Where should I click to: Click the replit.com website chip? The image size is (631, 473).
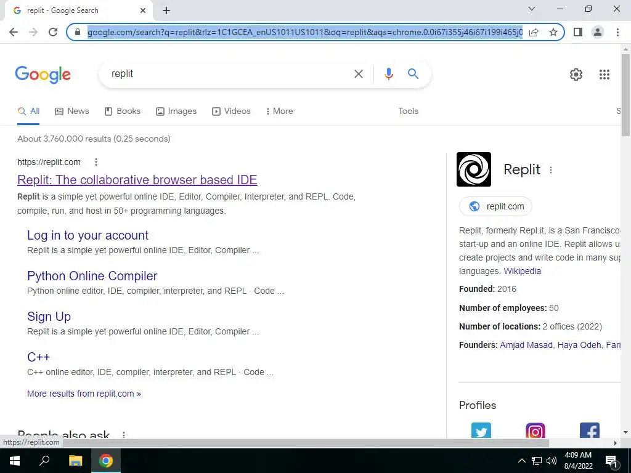(x=495, y=206)
